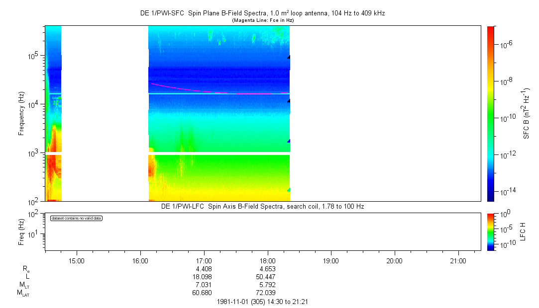The height and width of the screenshot is (308, 539).
Task: Select the 17:00 time axis tick label
Action: click(x=204, y=260)
